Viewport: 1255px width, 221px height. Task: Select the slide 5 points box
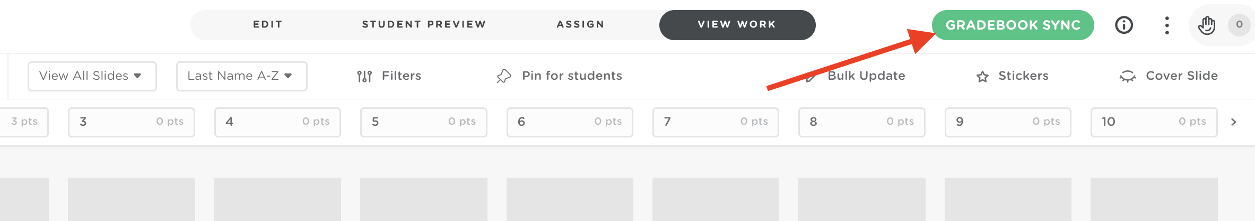[x=423, y=122]
